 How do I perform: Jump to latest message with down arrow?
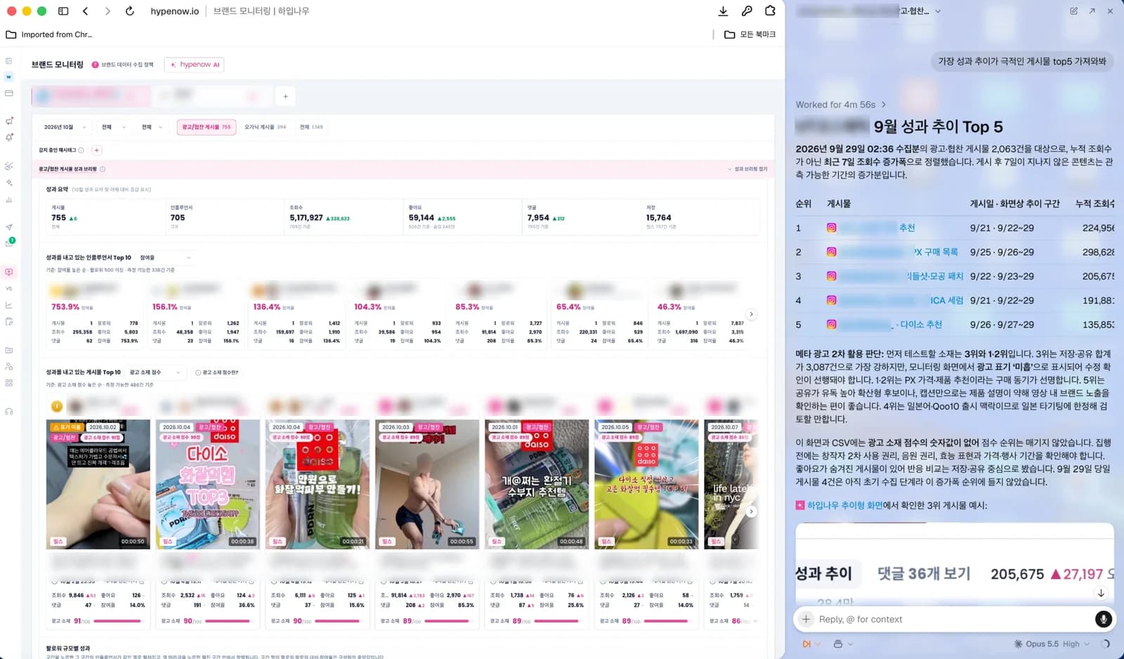pyautogui.click(x=1101, y=593)
